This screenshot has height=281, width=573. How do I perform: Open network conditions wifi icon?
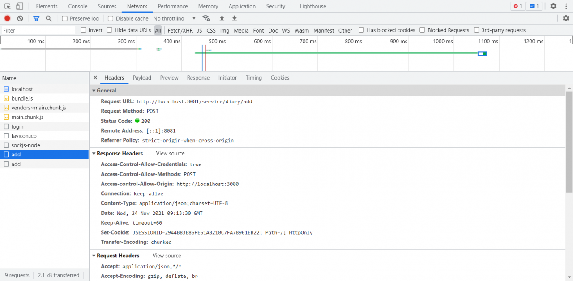pyautogui.click(x=206, y=18)
